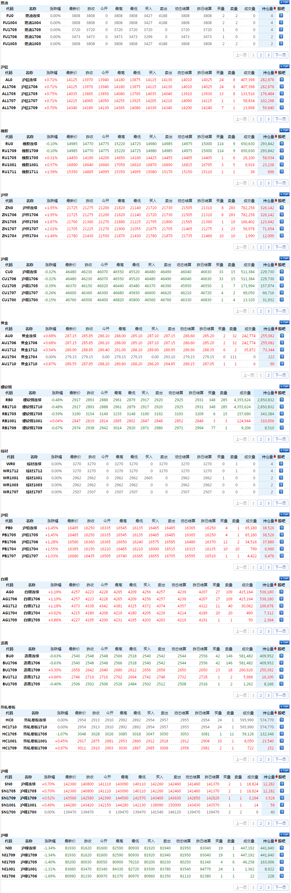
Task: Click 最新价 value 289.90 in AU1712 row
Action: click(71, 350)
